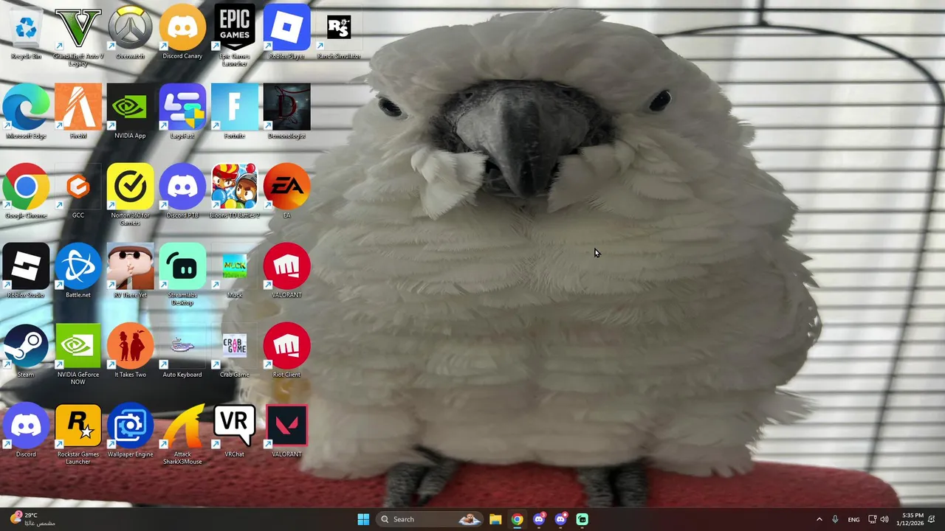Viewport: 945px width, 531px height.
Task: Click the microphone tray icon
Action: (835, 519)
